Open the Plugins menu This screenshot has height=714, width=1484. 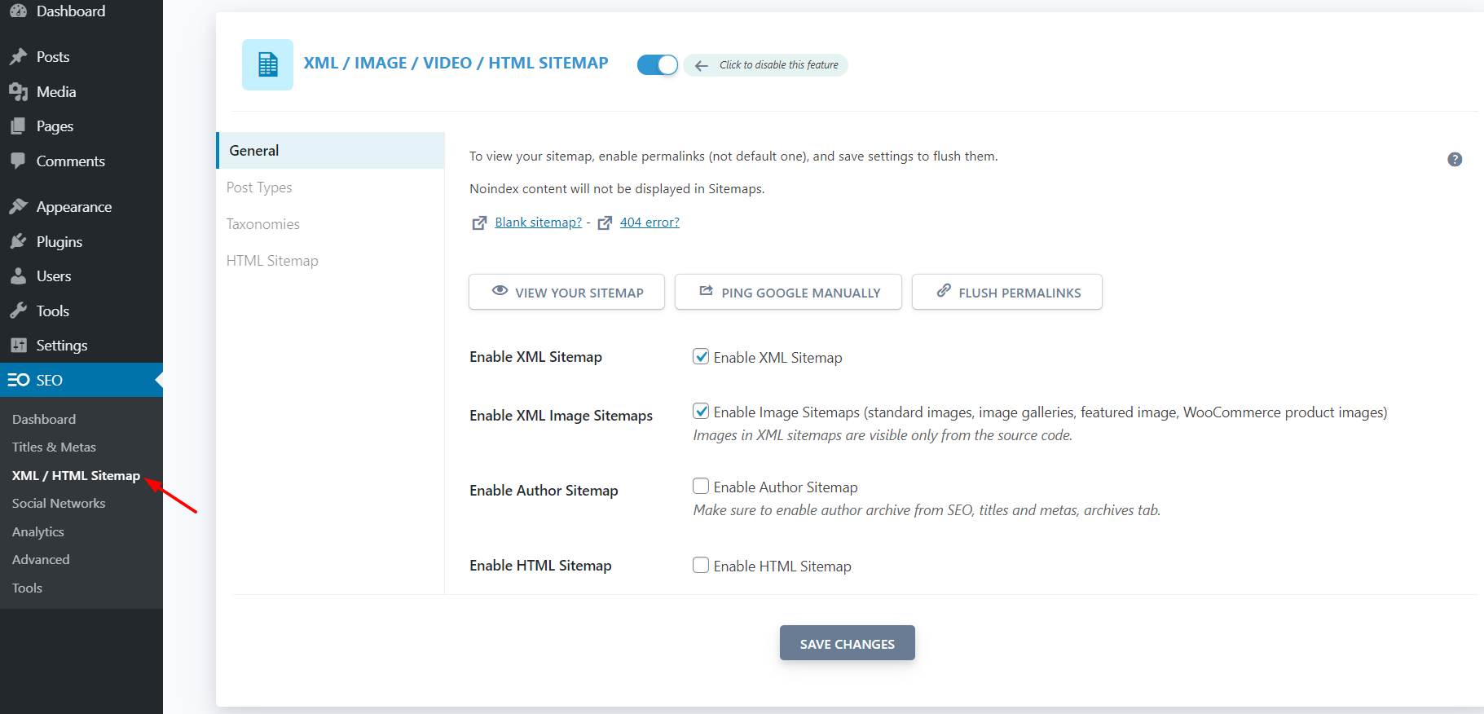point(81,241)
